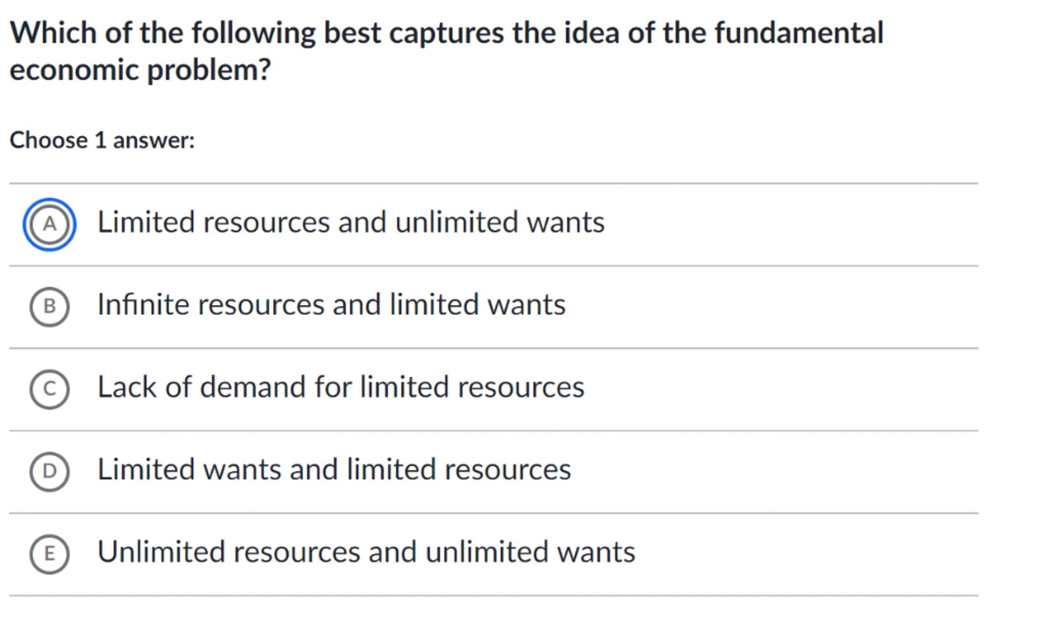This screenshot has width=1047, height=640.
Task: Click the word 'captures' in the question
Action: pos(446,33)
